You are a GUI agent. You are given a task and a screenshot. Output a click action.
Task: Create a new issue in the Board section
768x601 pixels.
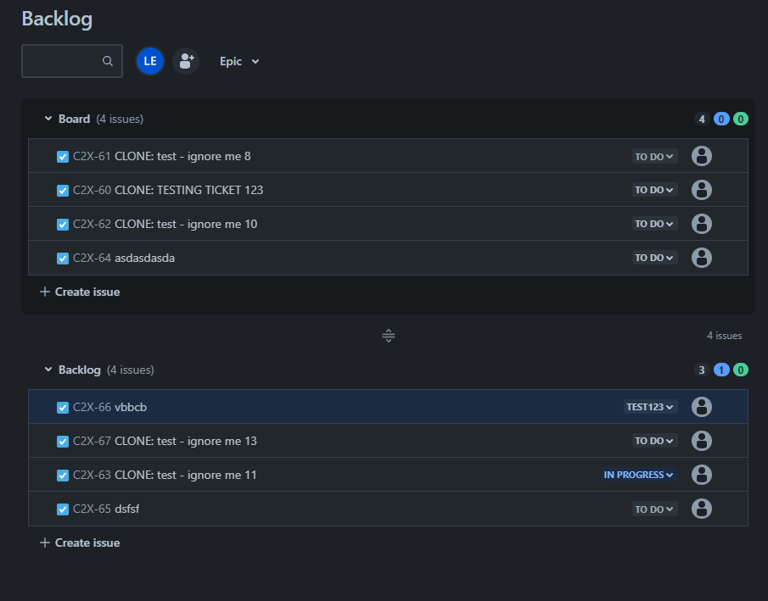point(80,291)
